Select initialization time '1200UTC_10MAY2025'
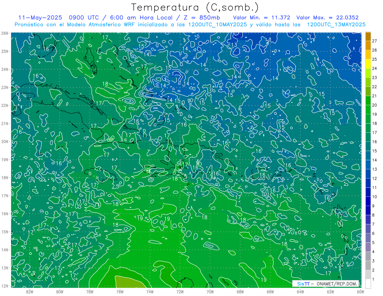The width and height of the screenshot is (383, 296). click(x=218, y=25)
